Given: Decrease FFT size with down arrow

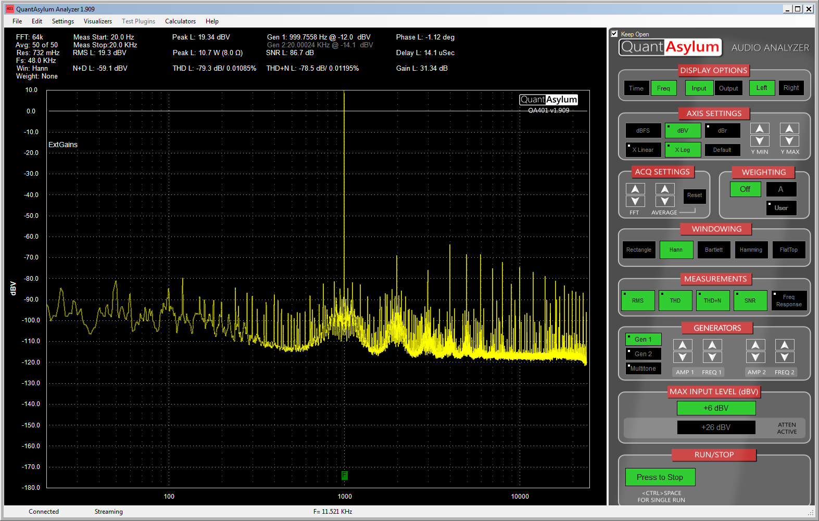Looking at the screenshot, I should coord(635,201).
